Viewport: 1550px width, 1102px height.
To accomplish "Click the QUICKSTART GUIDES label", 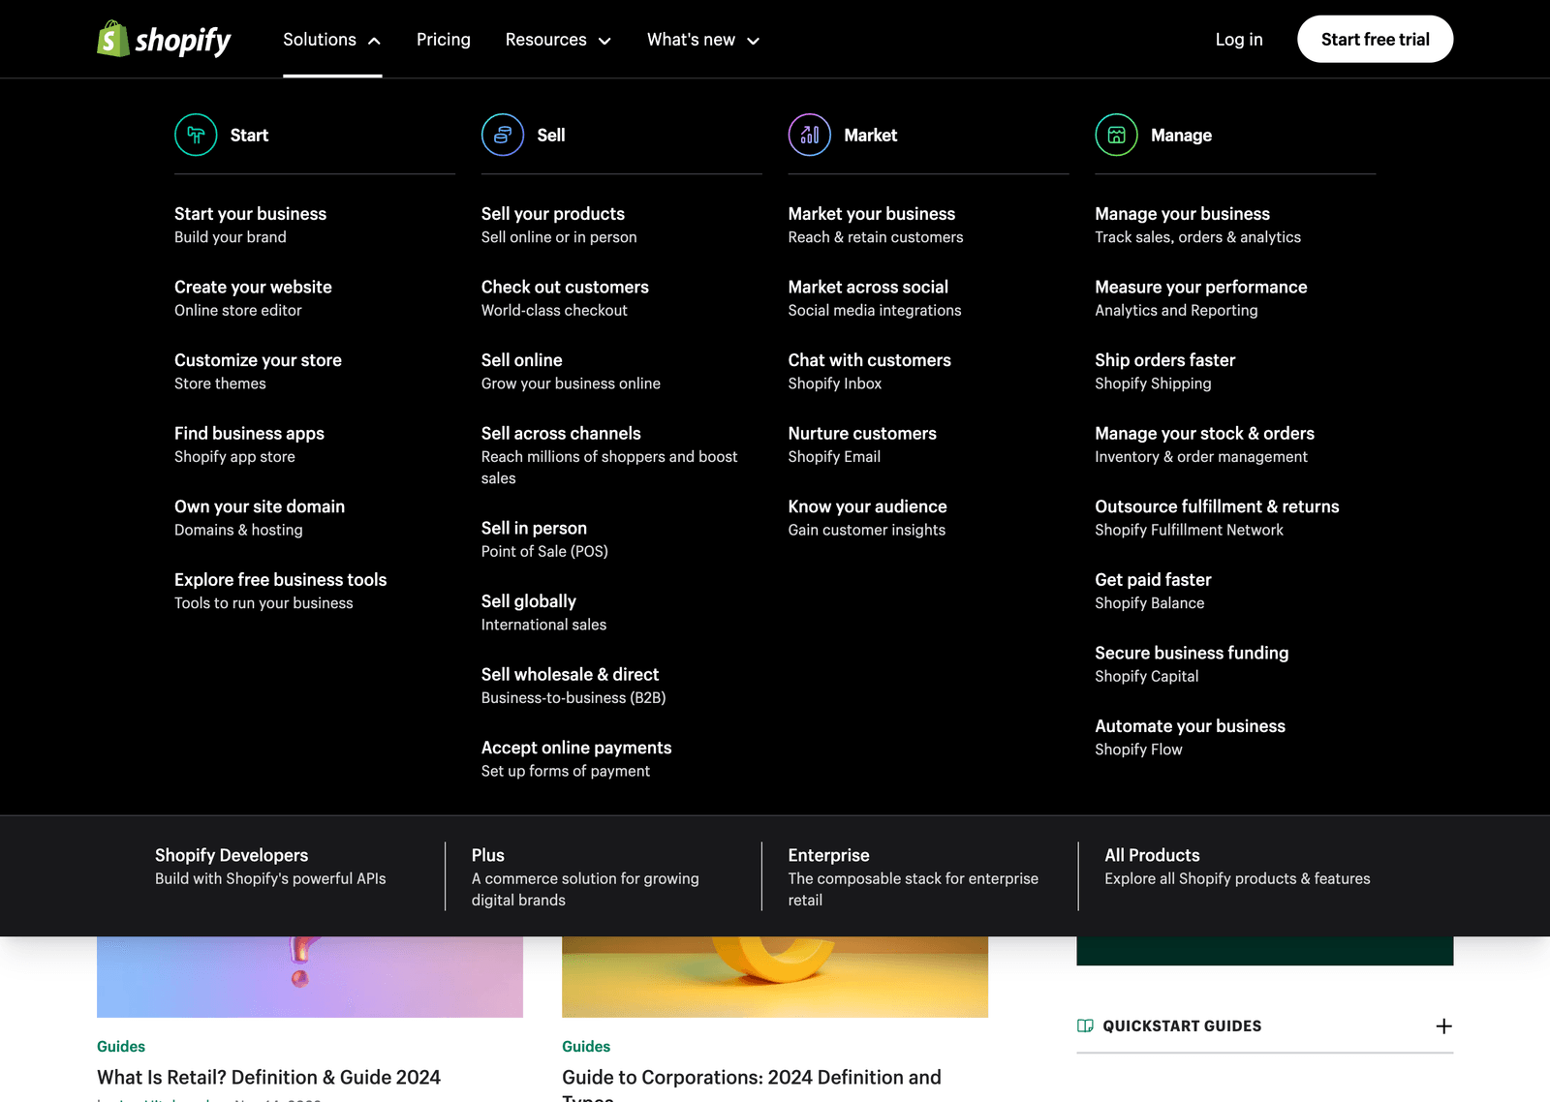I will point(1182,1025).
